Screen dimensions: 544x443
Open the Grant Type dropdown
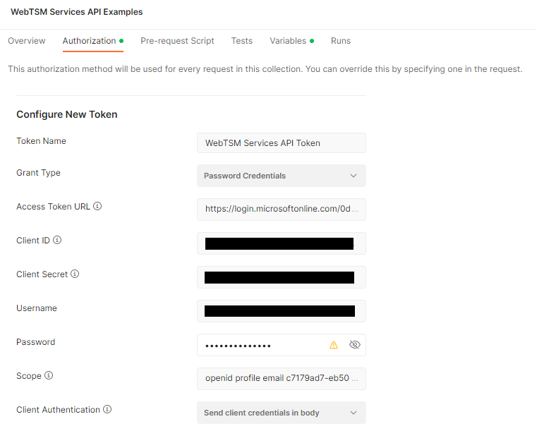coord(281,176)
